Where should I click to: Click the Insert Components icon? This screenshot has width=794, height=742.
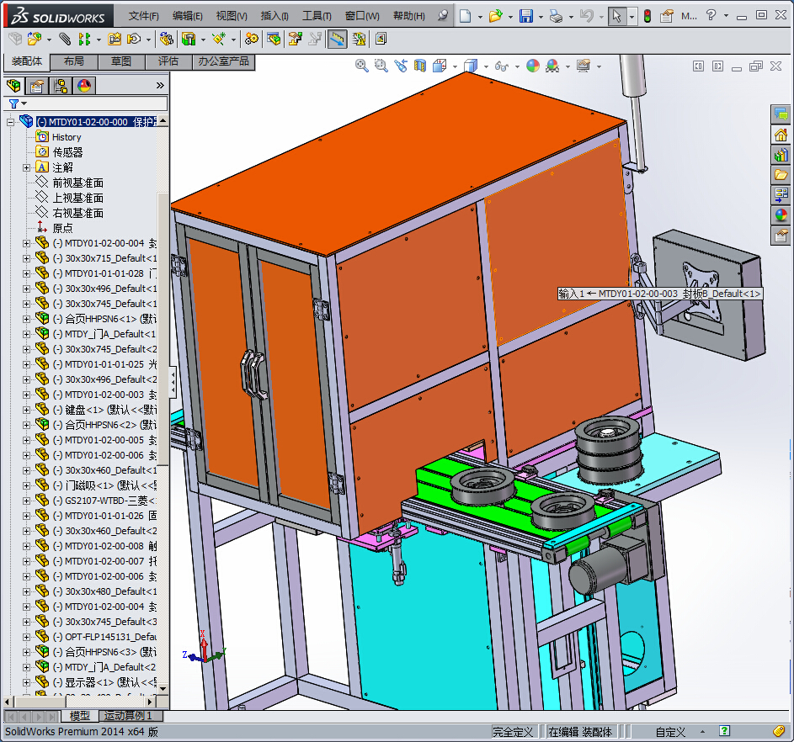click(x=34, y=39)
